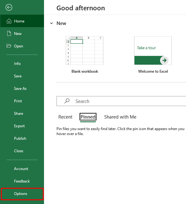This screenshot has width=186, height=204.
Task: Open the Print page
Action: pos(22,101)
